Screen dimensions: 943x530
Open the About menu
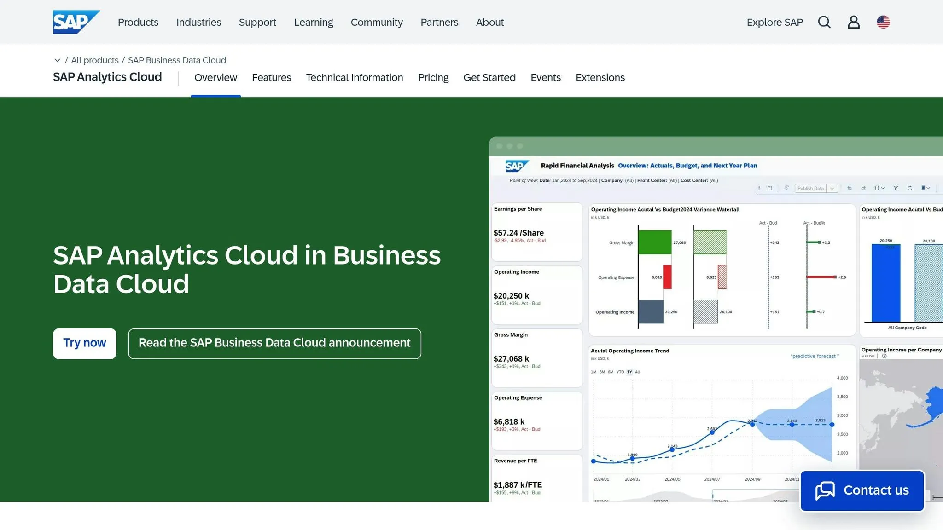click(490, 22)
